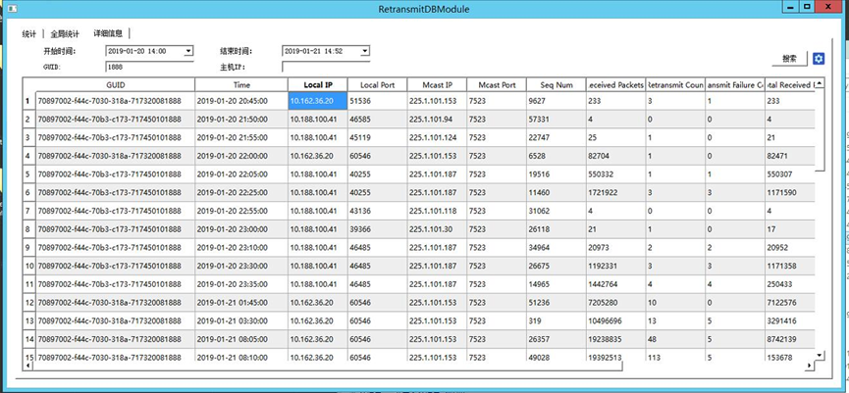This screenshot has width=849, height=393.
Task: Click the Seq Num cell 34964
Action: tap(557, 248)
